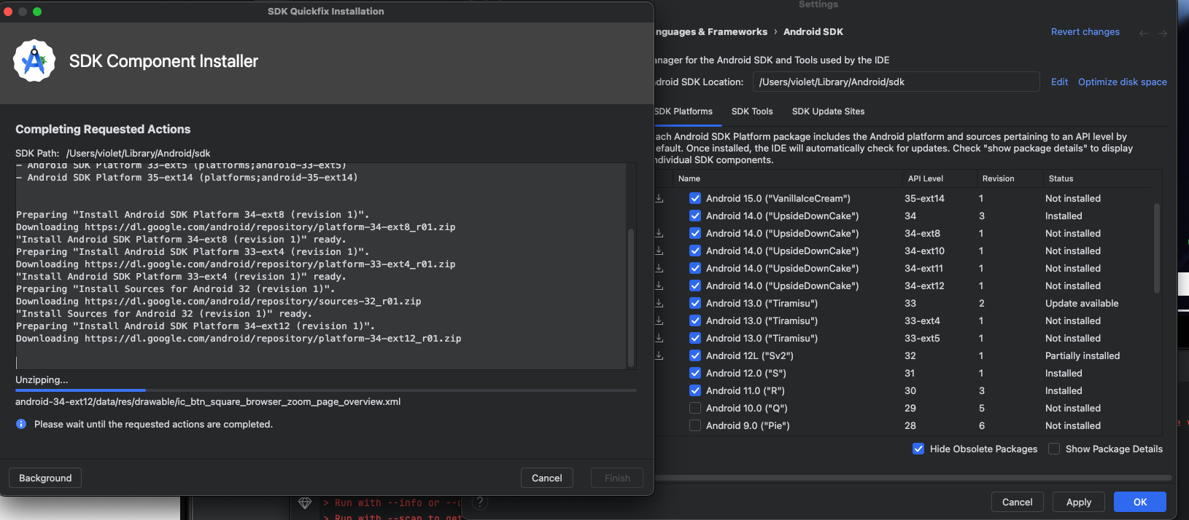This screenshot has height=520, width=1189.
Task: Click Settings horizontal scrollbar below the table
Action: (x=913, y=478)
